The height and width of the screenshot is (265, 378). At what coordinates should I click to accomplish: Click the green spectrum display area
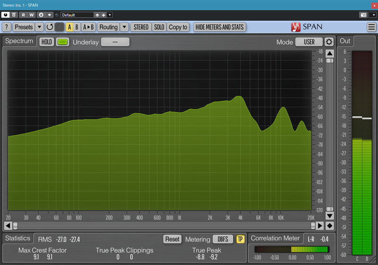159,131
